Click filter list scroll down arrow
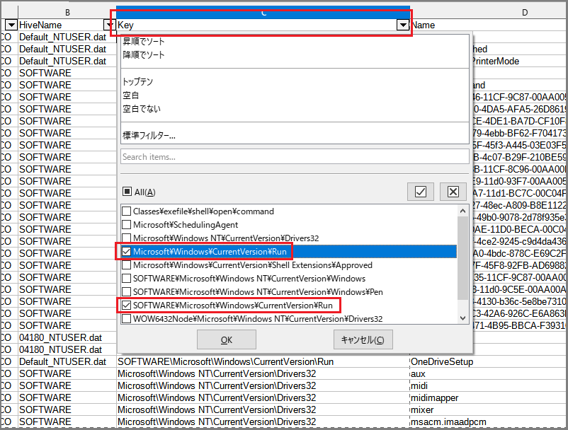The height and width of the screenshot is (430, 568). click(x=462, y=318)
